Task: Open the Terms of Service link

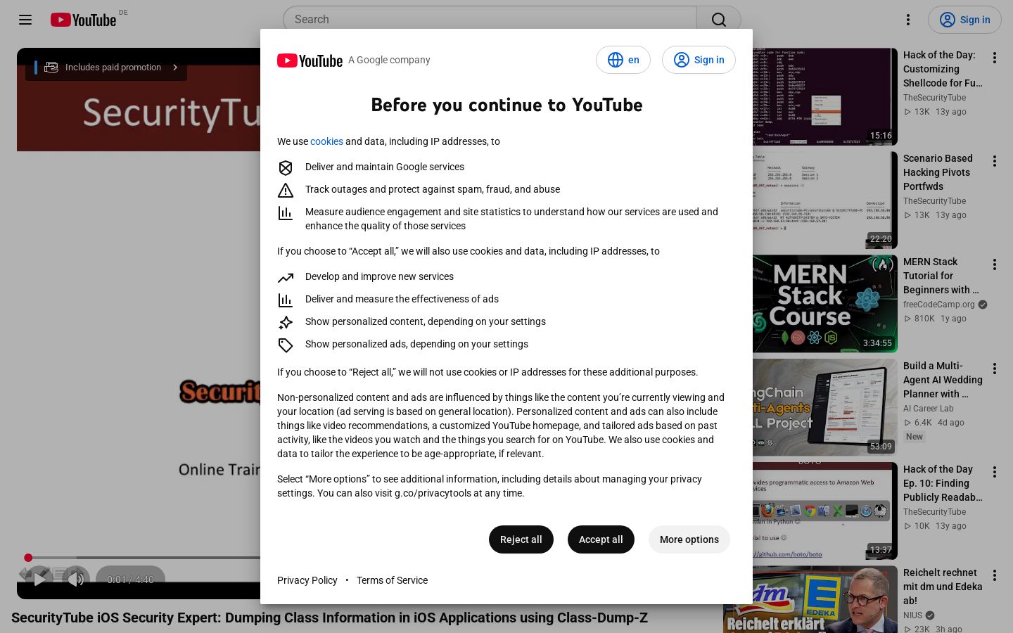Action: point(392,580)
